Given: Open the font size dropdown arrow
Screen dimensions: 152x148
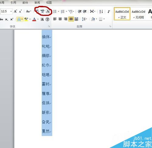Looking at the screenshot, I should [11, 12].
